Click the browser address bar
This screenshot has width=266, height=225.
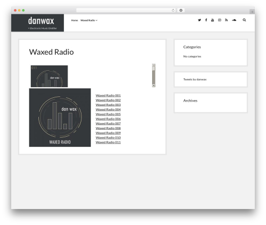click(x=126, y=11)
